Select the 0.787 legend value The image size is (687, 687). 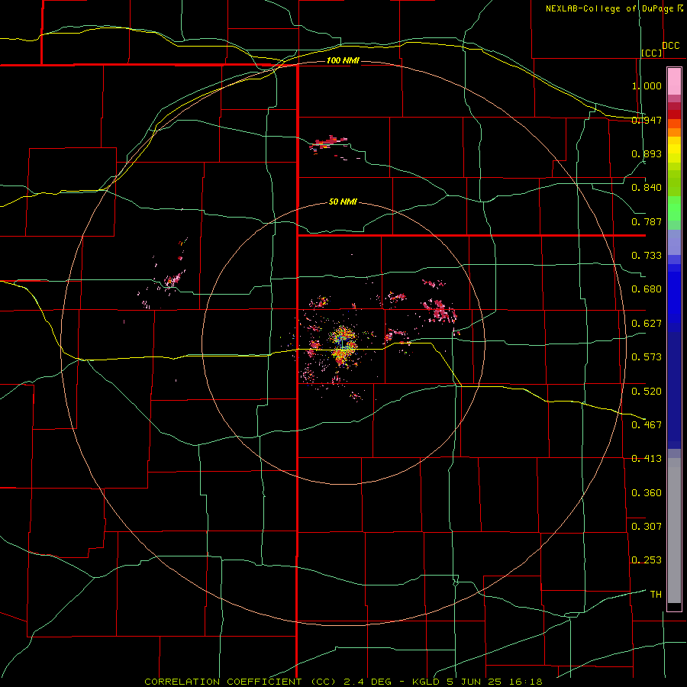(x=647, y=221)
